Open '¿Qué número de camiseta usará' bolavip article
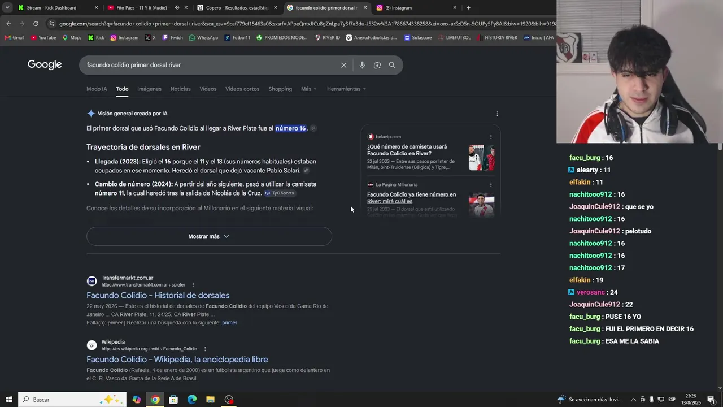This screenshot has height=407, width=723. pyautogui.click(x=407, y=150)
